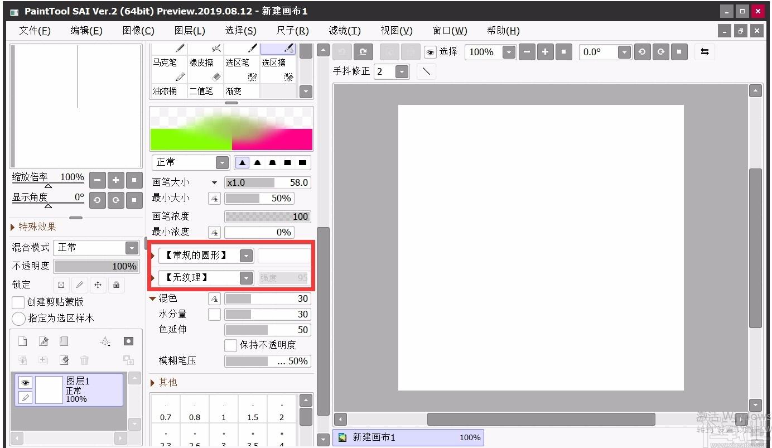Select the 油漆桶 bucket tool
The height and width of the screenshot is (448, 772).
(170, 91)
